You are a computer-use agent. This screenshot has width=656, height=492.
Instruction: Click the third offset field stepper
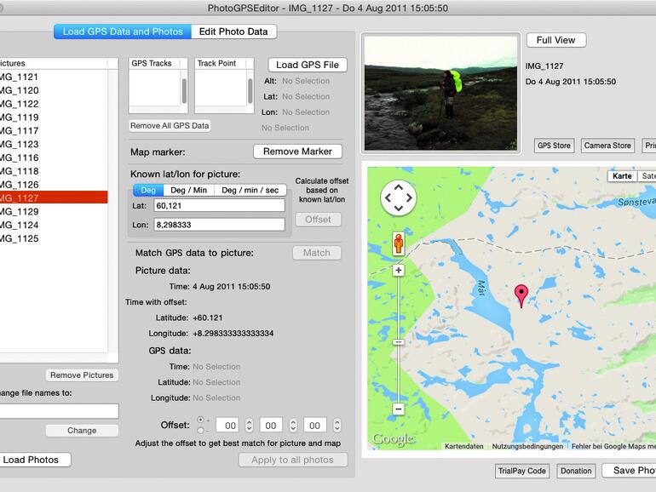(337, 425)
